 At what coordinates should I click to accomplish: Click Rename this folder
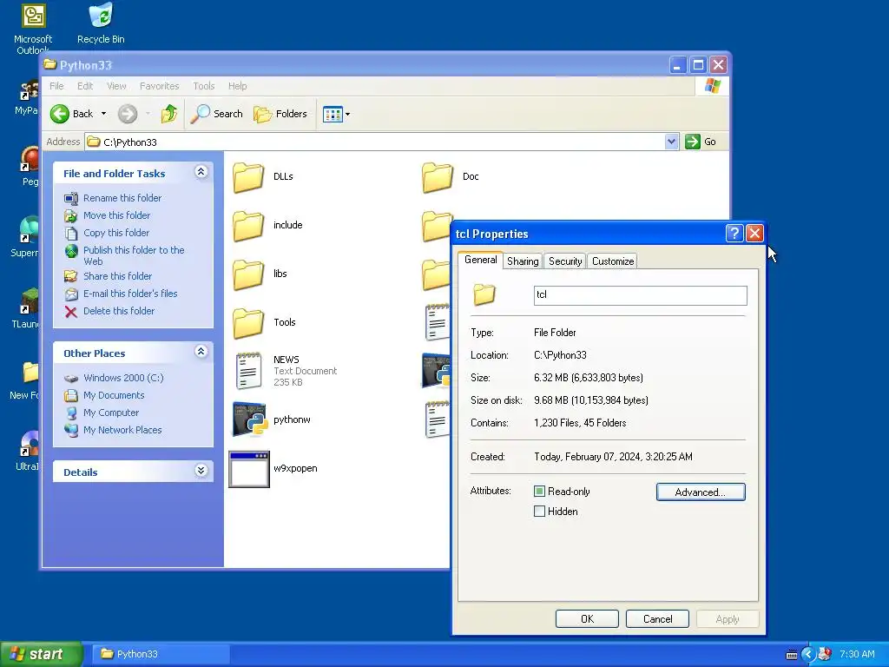click(122, 198)
